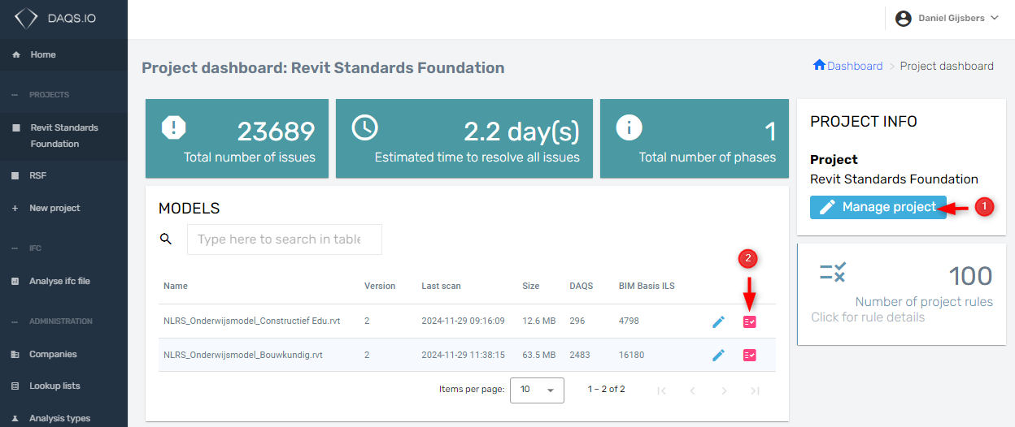Click the 23689 total issues card
This screenshot has width=1015, height=427.
237,139
